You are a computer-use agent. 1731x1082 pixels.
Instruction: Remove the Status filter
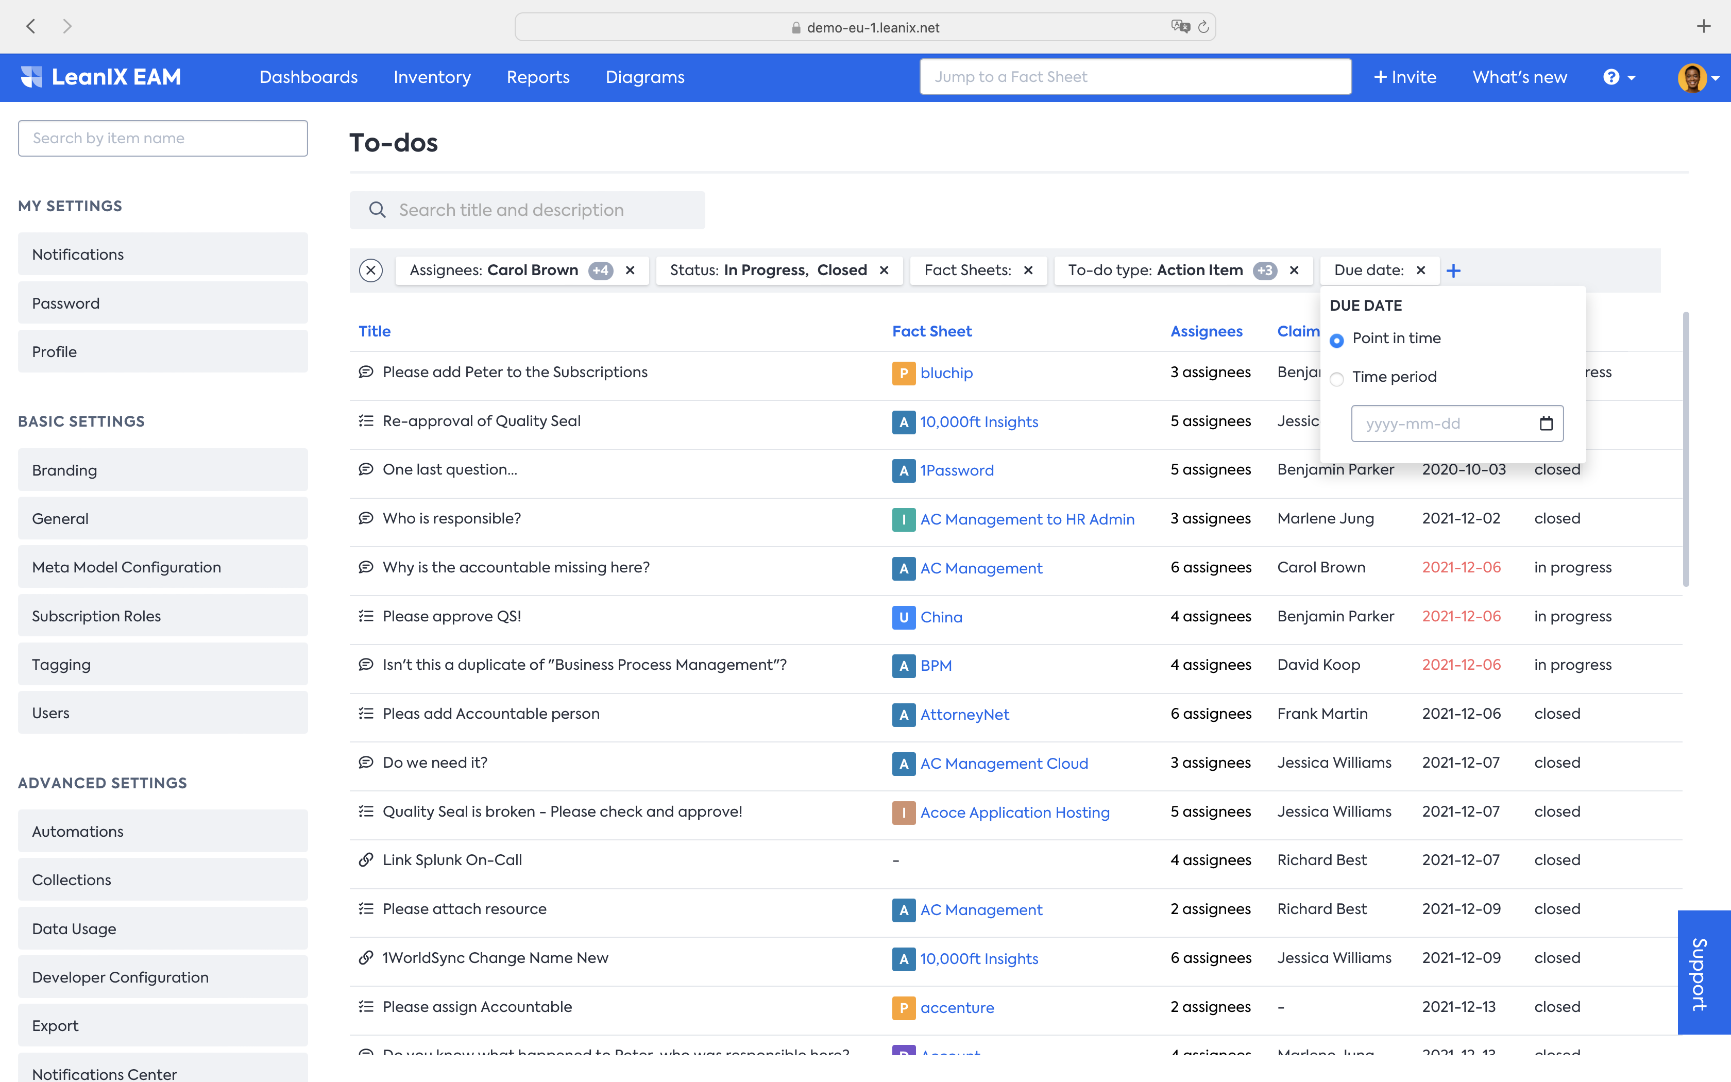tap(884, 270)
